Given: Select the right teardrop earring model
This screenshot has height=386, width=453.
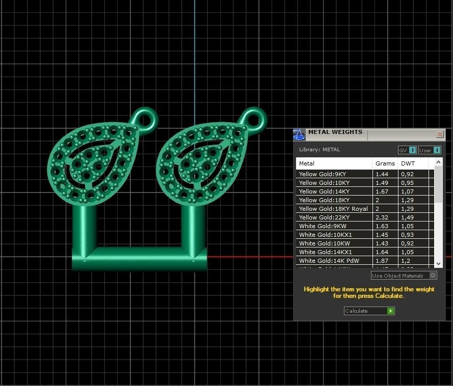Looking at the screenshot, I should point(202,163).
